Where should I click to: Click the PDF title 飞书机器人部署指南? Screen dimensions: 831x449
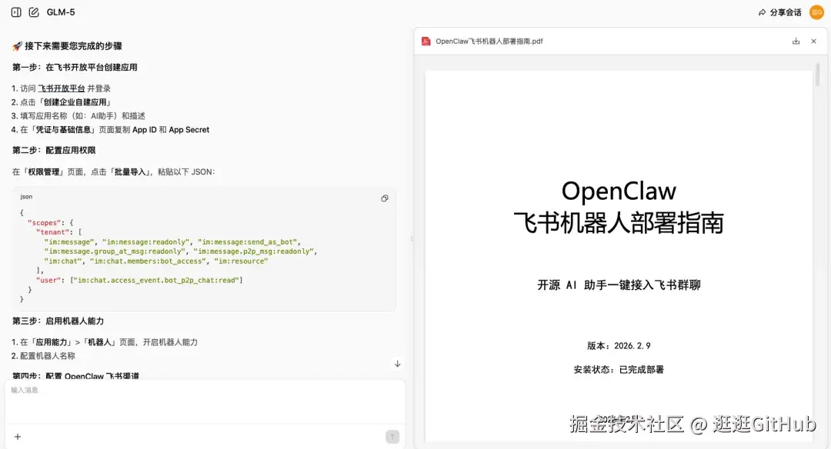coord(619,223)
